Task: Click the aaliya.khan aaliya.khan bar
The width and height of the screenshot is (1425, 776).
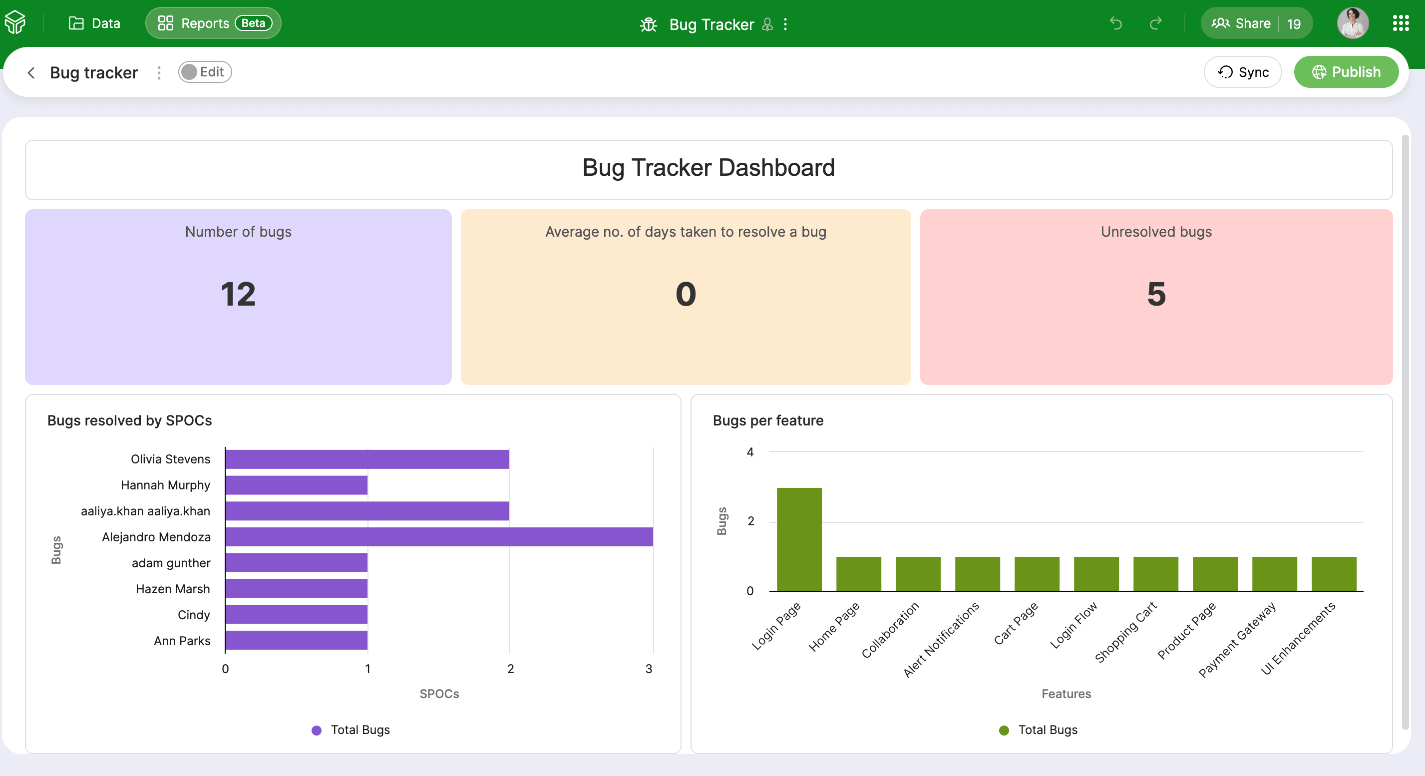Action: pos(367,511)
